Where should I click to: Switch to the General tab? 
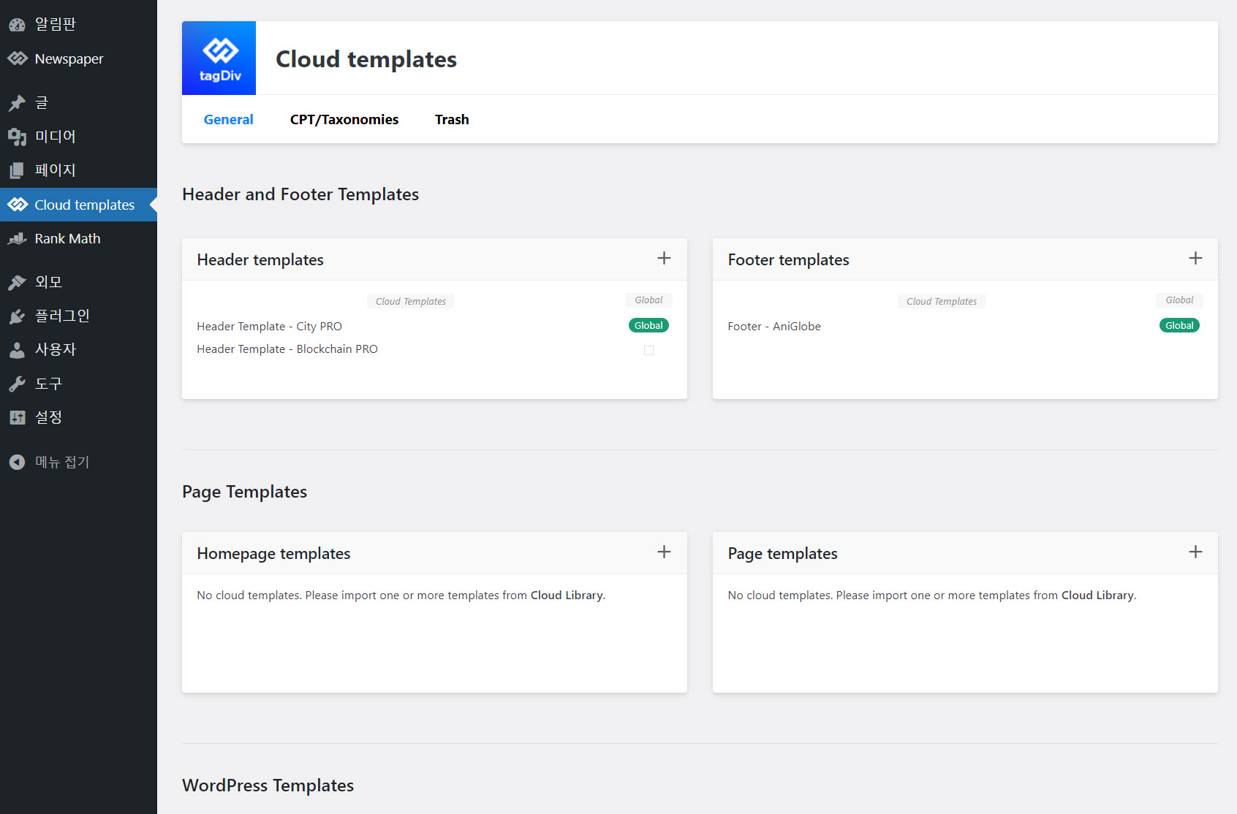point(228,119)
